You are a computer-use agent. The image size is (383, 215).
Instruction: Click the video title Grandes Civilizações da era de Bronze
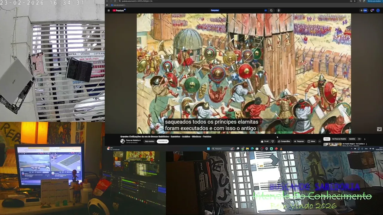(166, 136)
